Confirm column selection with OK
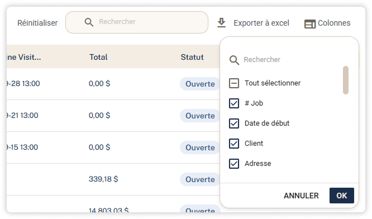Image resolution: width=372 pixels, height=219 pixels. pyautogui.click(x=342, y=196)
